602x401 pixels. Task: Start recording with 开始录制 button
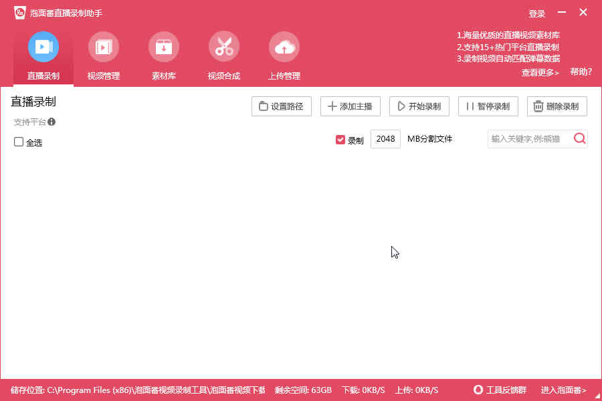pos(419,106)
